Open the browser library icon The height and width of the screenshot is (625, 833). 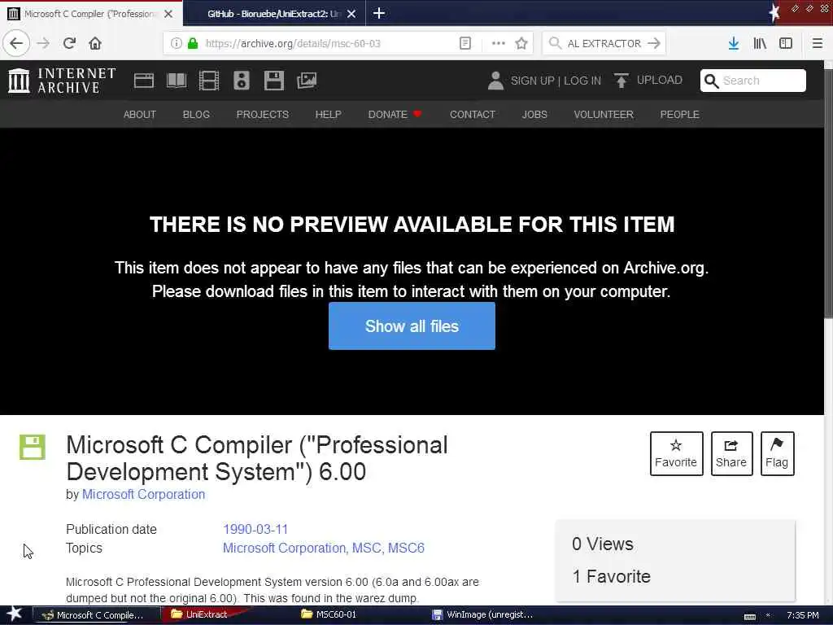click(760, 43)
